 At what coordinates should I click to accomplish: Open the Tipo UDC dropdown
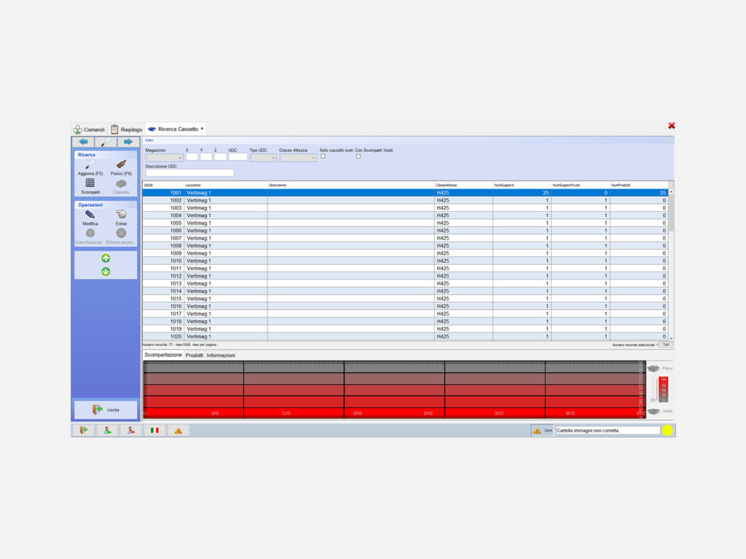[x=263, y=158]
